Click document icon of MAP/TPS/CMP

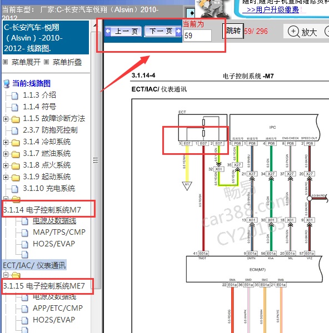coord(25,233)
